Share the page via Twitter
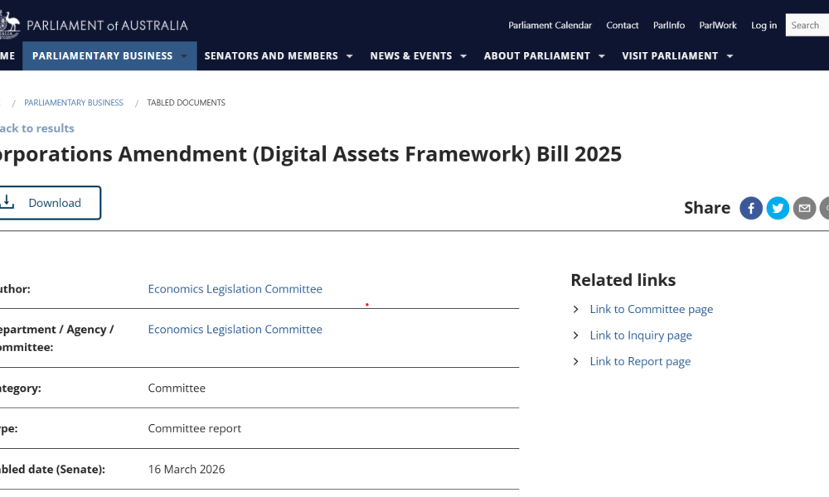Viewport: 829px width, 497px height. tap(778, 208)
